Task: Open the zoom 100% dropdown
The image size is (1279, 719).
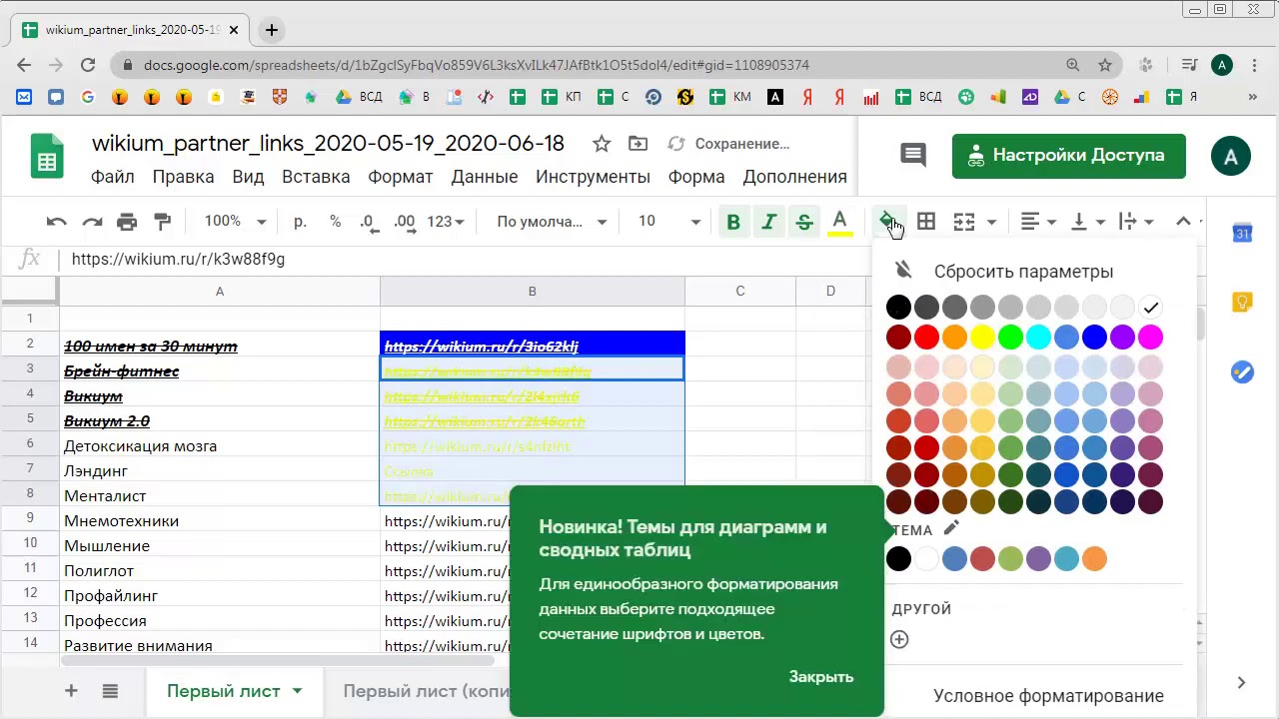Action: tap(235, 222)
